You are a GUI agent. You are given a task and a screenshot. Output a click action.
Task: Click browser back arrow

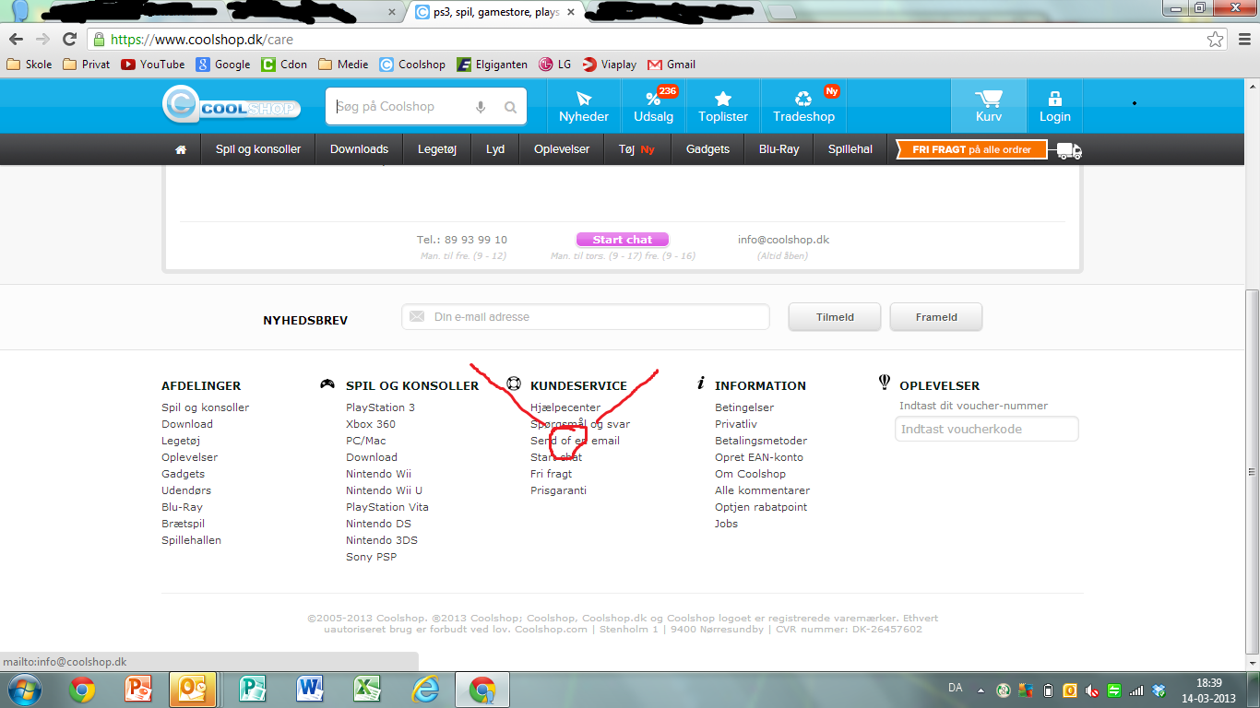click(16, 40)
